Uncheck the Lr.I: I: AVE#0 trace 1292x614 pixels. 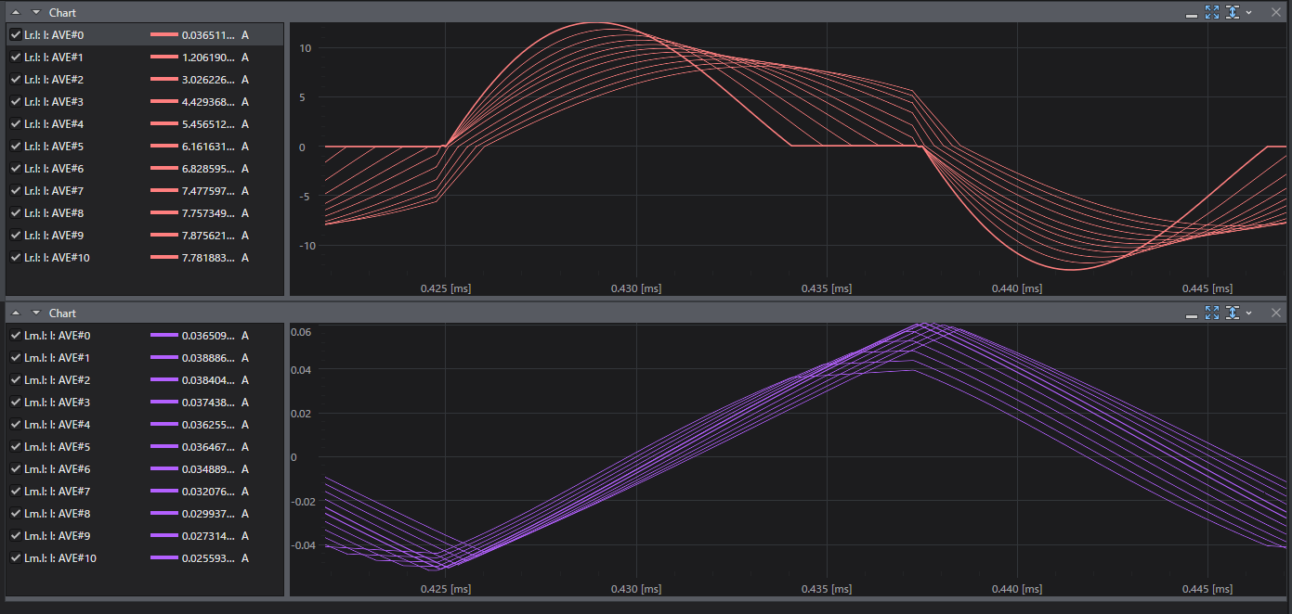[15, 34]
